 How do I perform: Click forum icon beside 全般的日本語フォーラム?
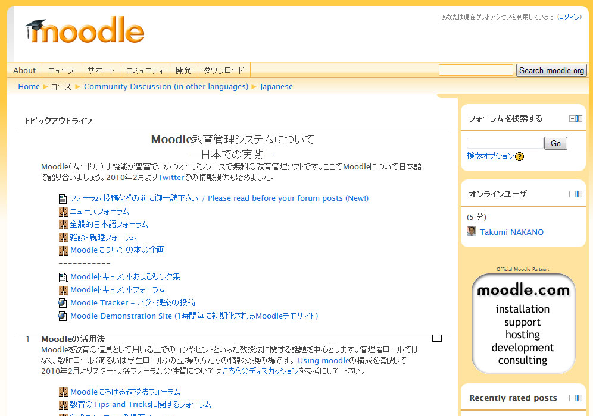coord(63,225)
